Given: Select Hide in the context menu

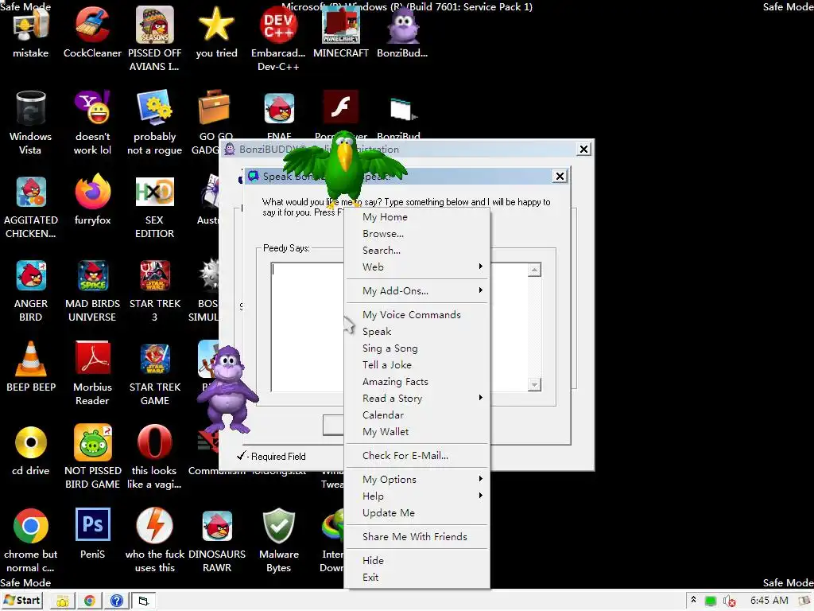Looking at the screenshot, I should click(x=418, y=561).
